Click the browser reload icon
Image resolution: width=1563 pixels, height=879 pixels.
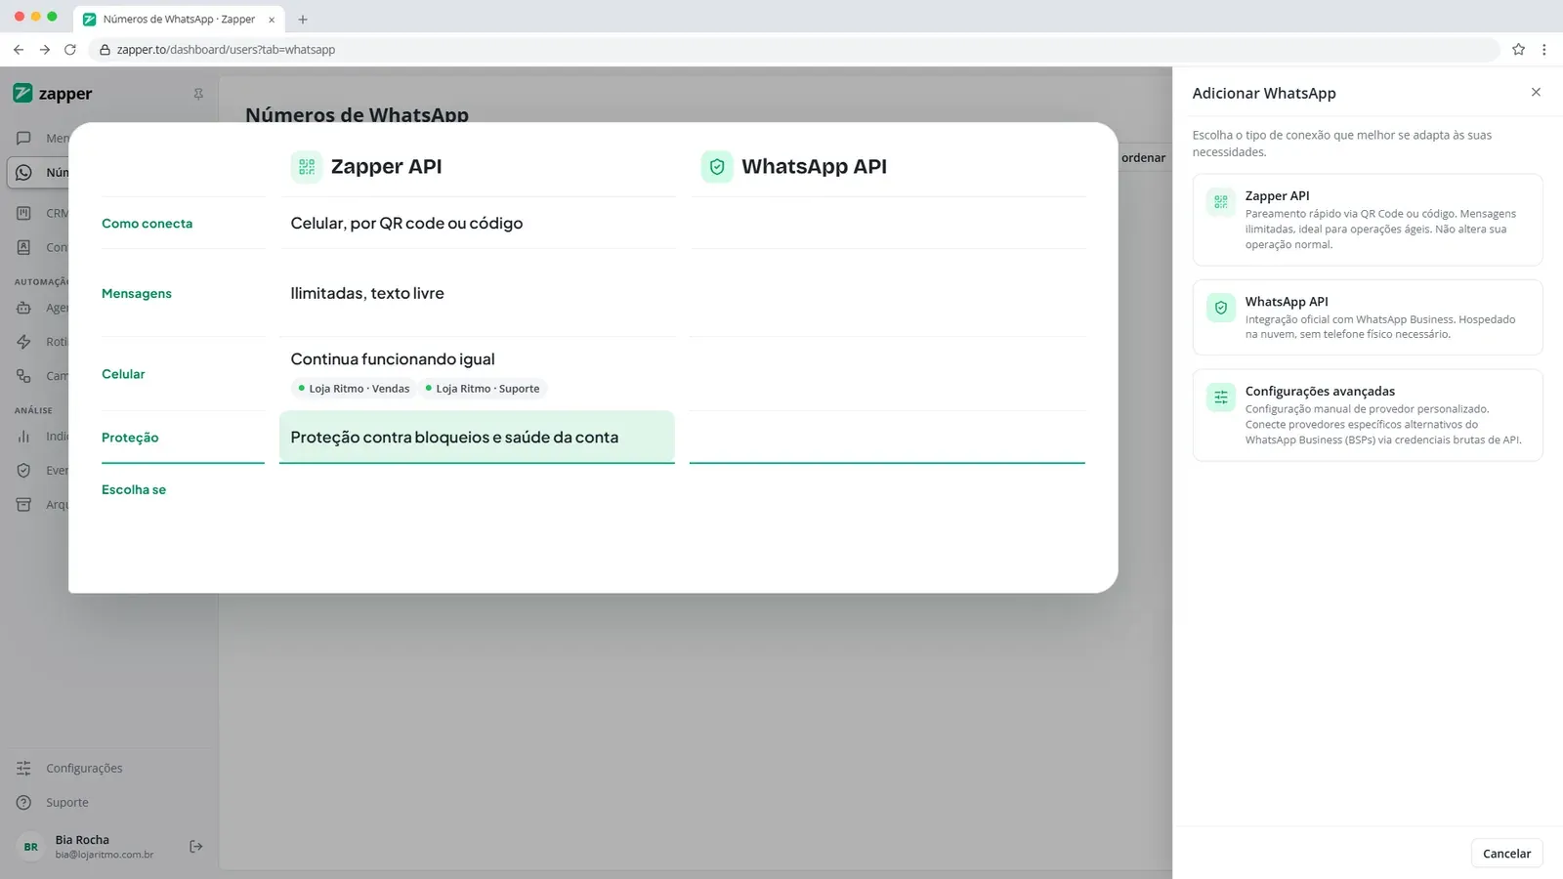pyautogui.click(x=70, y=50)
